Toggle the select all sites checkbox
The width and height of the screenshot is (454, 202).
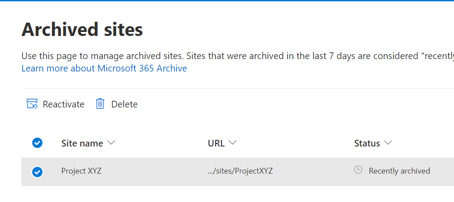(37, 143)
